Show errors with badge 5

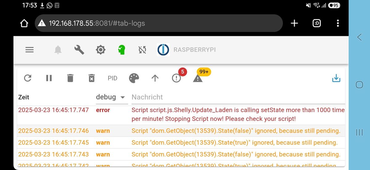tap(176, 78)
